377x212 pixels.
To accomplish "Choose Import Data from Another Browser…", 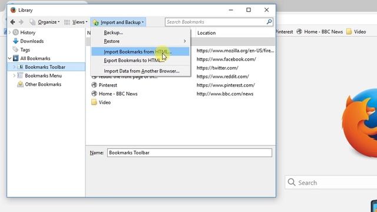I will [140, 71].
